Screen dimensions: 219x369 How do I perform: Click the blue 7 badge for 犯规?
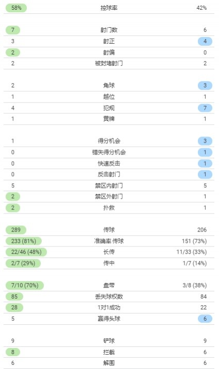[x=205, y=108]
